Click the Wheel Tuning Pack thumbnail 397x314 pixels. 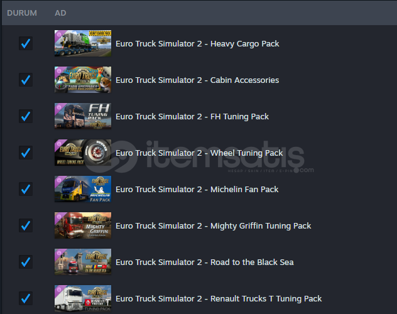(x=83, y=153)
